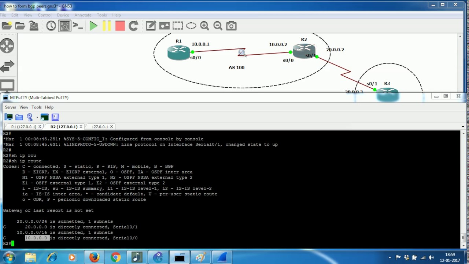The height and width of the screenshot is (264, 469).
Task: Show hidden system tray icons
Action: pyautogui.click(x=389, y=257)
